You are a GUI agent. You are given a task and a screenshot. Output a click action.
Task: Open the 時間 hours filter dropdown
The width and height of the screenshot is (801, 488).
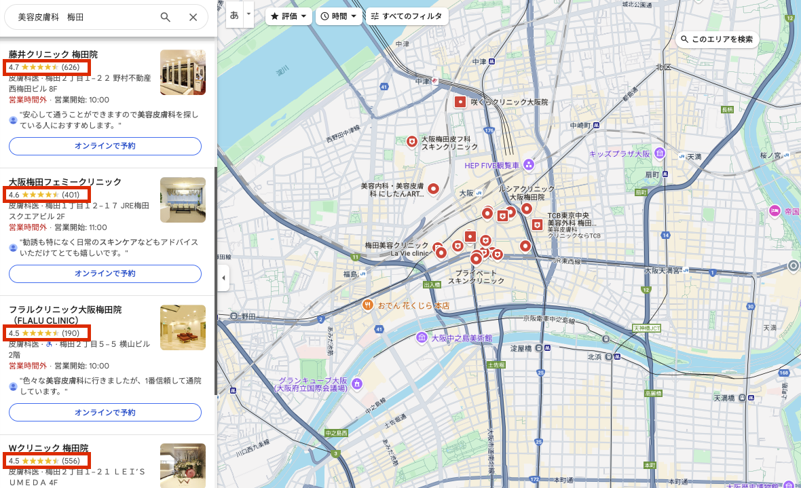[x=338, y=16]
